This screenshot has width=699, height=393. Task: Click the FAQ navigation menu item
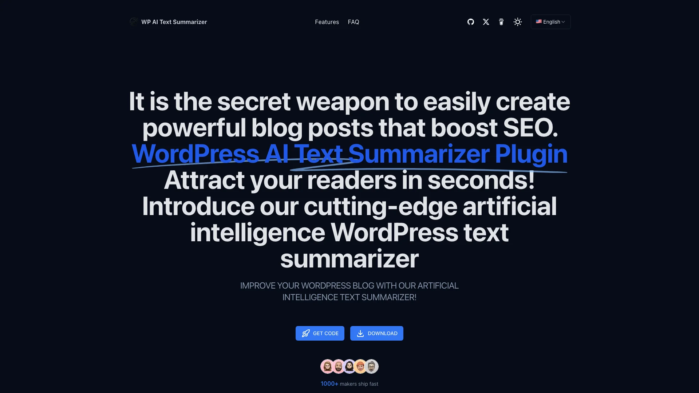(354, 22)
